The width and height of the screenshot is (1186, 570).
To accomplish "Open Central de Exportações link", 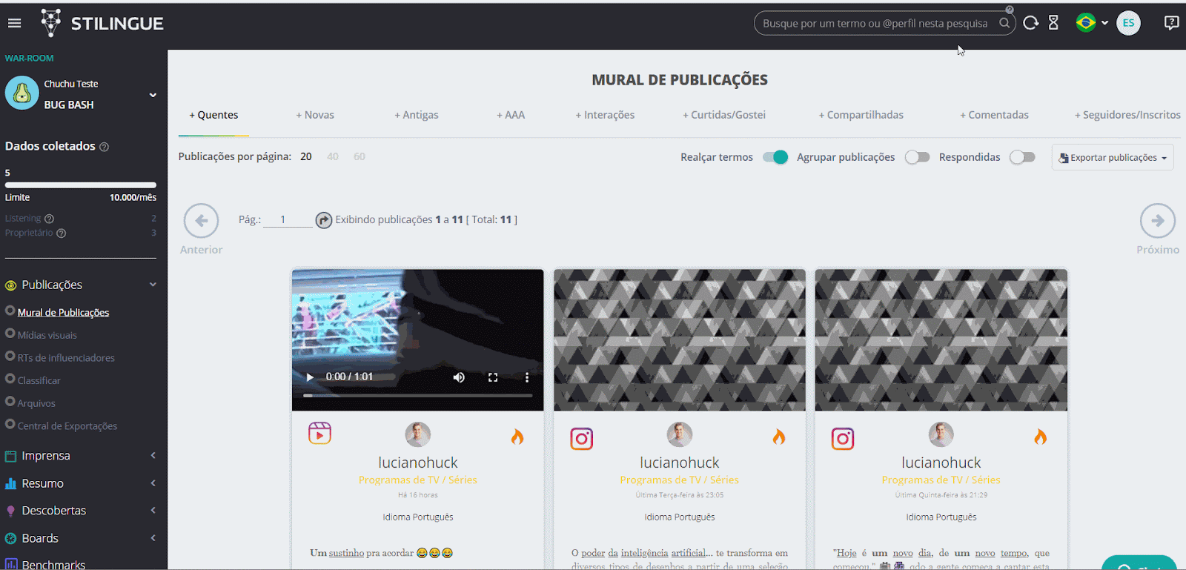I will pyautogui.click(x=67, y=426).
